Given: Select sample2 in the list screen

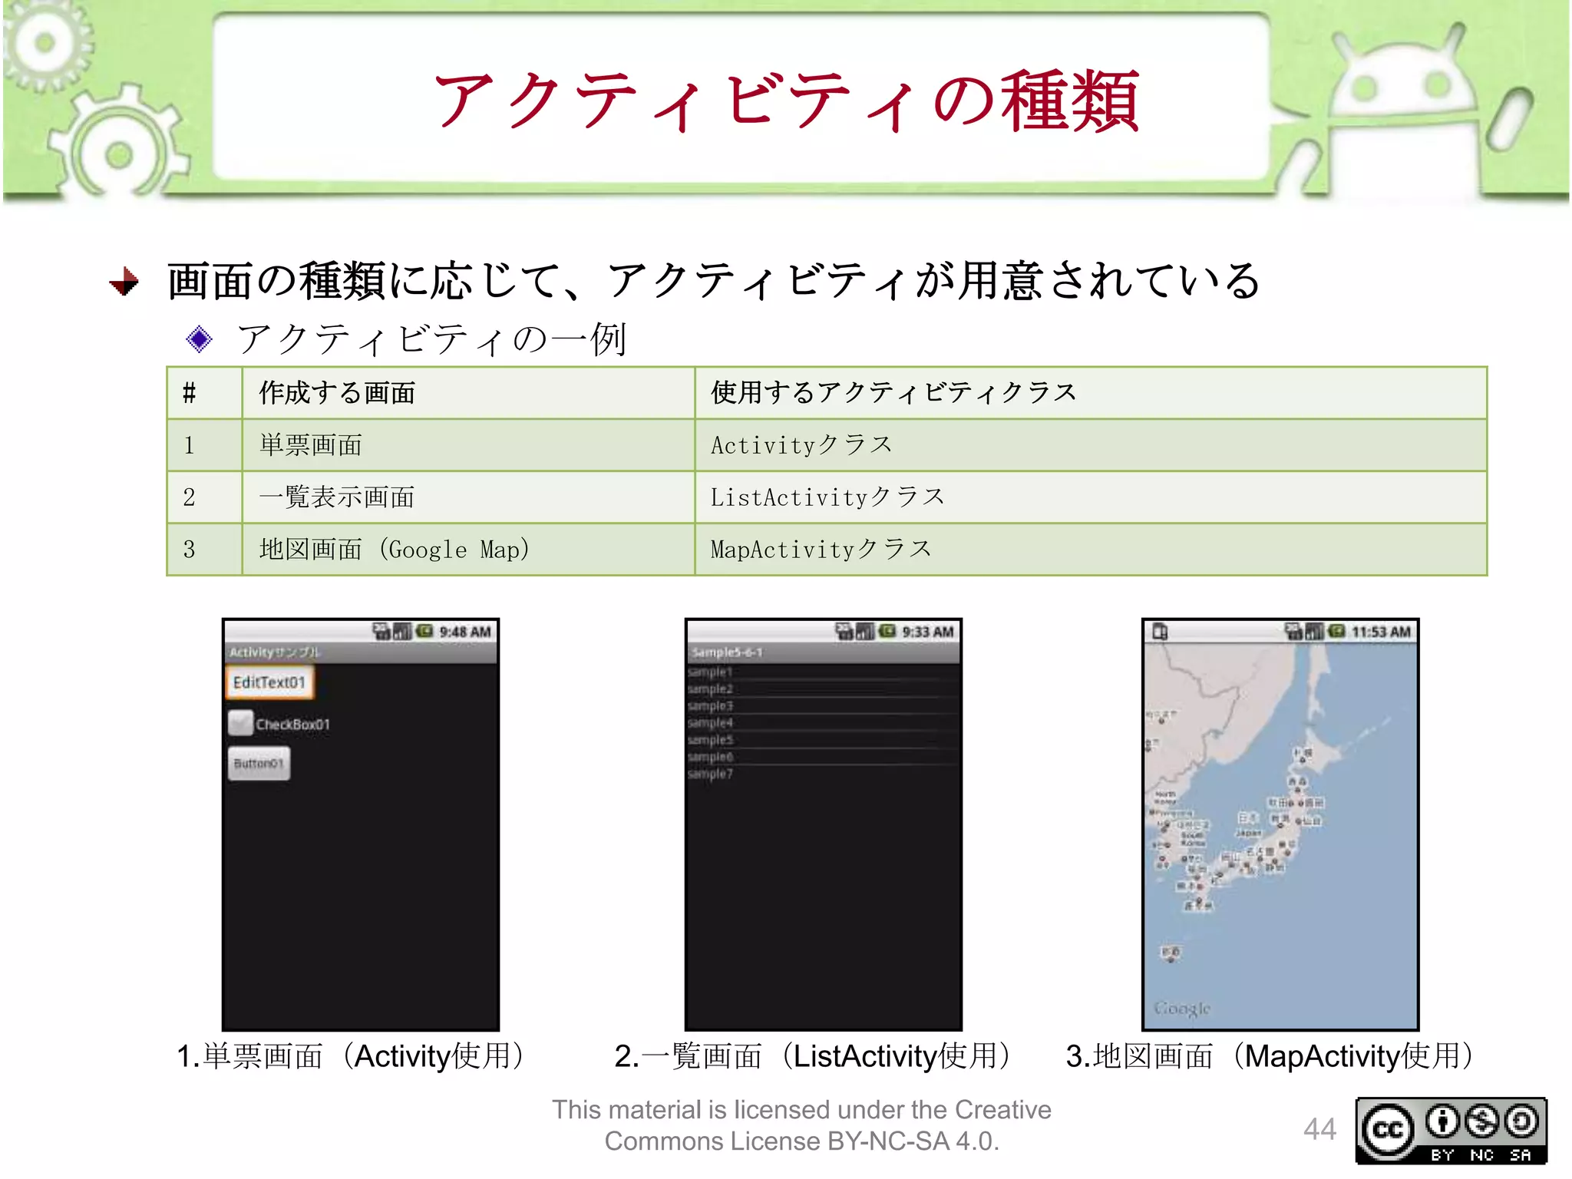Looking at the screenshot, I should click(823, 689).
